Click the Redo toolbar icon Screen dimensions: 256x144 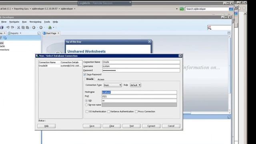pyautogui.click(x=12, y=28)
